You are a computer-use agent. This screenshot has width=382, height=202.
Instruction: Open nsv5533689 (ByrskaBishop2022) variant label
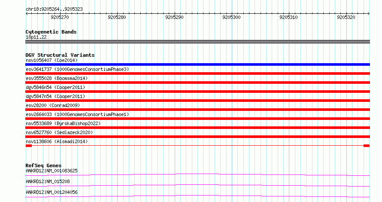coord(63,123)
